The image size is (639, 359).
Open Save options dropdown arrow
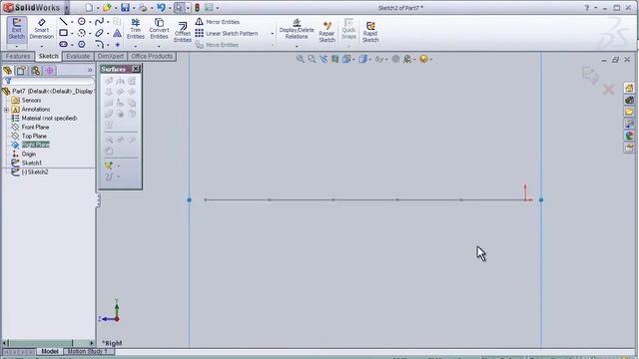[x=134, y=8]
